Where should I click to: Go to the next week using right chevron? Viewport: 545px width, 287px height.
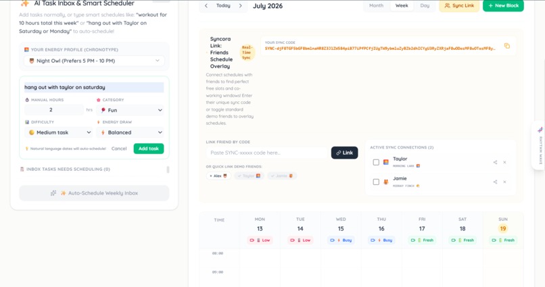[241, 6]
